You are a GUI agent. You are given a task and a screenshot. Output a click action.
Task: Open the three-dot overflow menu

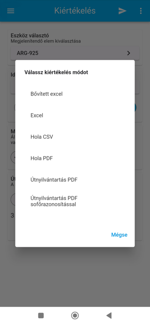141,11
